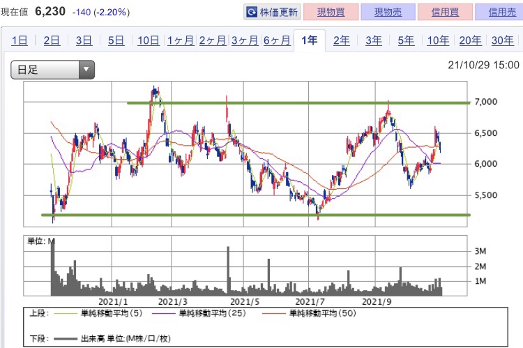The image size is (523, 348).
Task: Open the 信用売 order link
Action: [x=500, y=13]
